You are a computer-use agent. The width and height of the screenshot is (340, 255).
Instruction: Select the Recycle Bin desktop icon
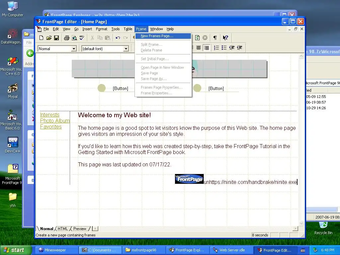click(x=323, y=228)
